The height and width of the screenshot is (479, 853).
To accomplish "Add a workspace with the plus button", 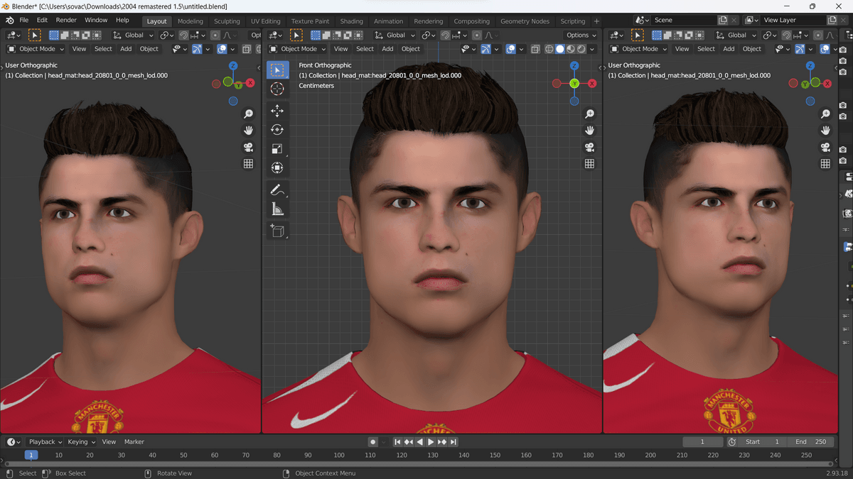I will point(596,21).
